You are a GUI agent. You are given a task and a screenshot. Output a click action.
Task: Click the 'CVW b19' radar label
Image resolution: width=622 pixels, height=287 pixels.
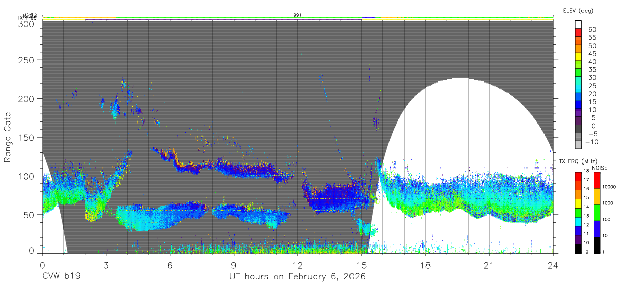(x=61, y=276)
